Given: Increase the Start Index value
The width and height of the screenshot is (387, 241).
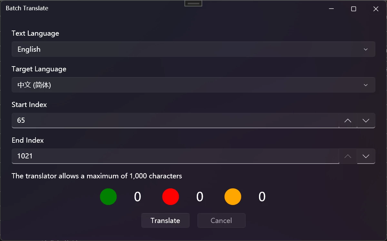Looking at the screenshot, I should tap(348, 121).
